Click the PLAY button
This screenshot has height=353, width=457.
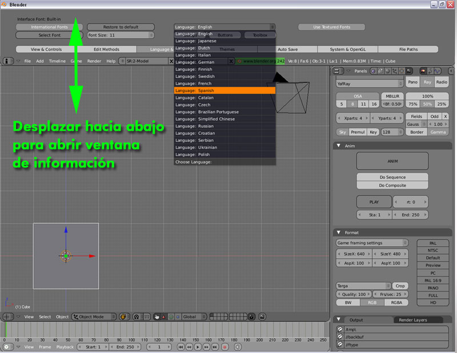pos(374,202)
